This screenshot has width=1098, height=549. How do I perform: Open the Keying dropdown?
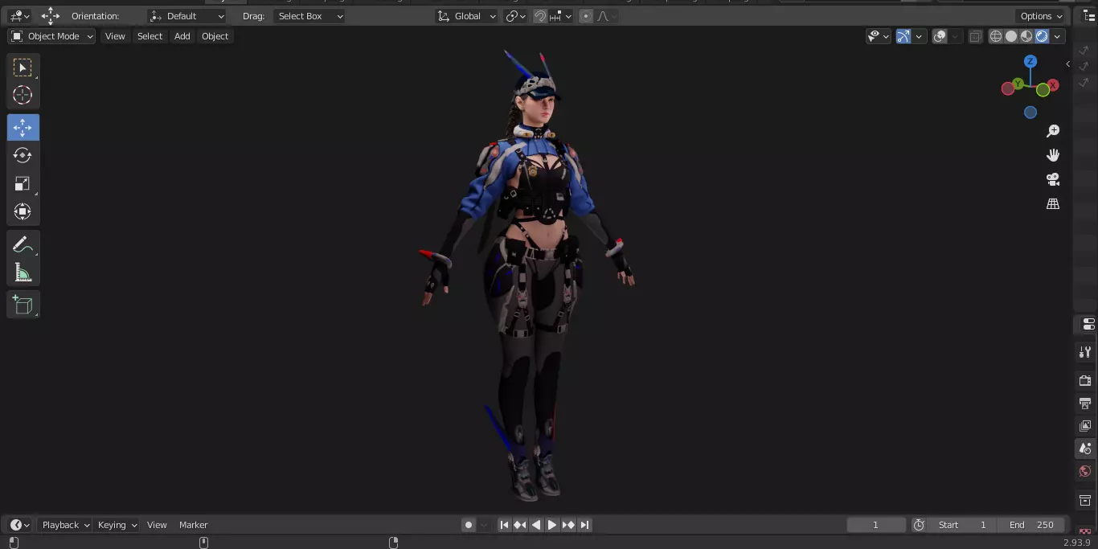(117, 525)
